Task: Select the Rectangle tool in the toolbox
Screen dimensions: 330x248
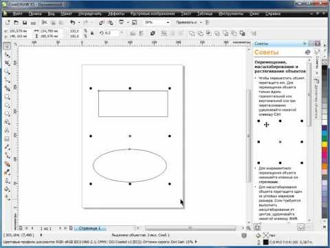Action: click(7, 96)
